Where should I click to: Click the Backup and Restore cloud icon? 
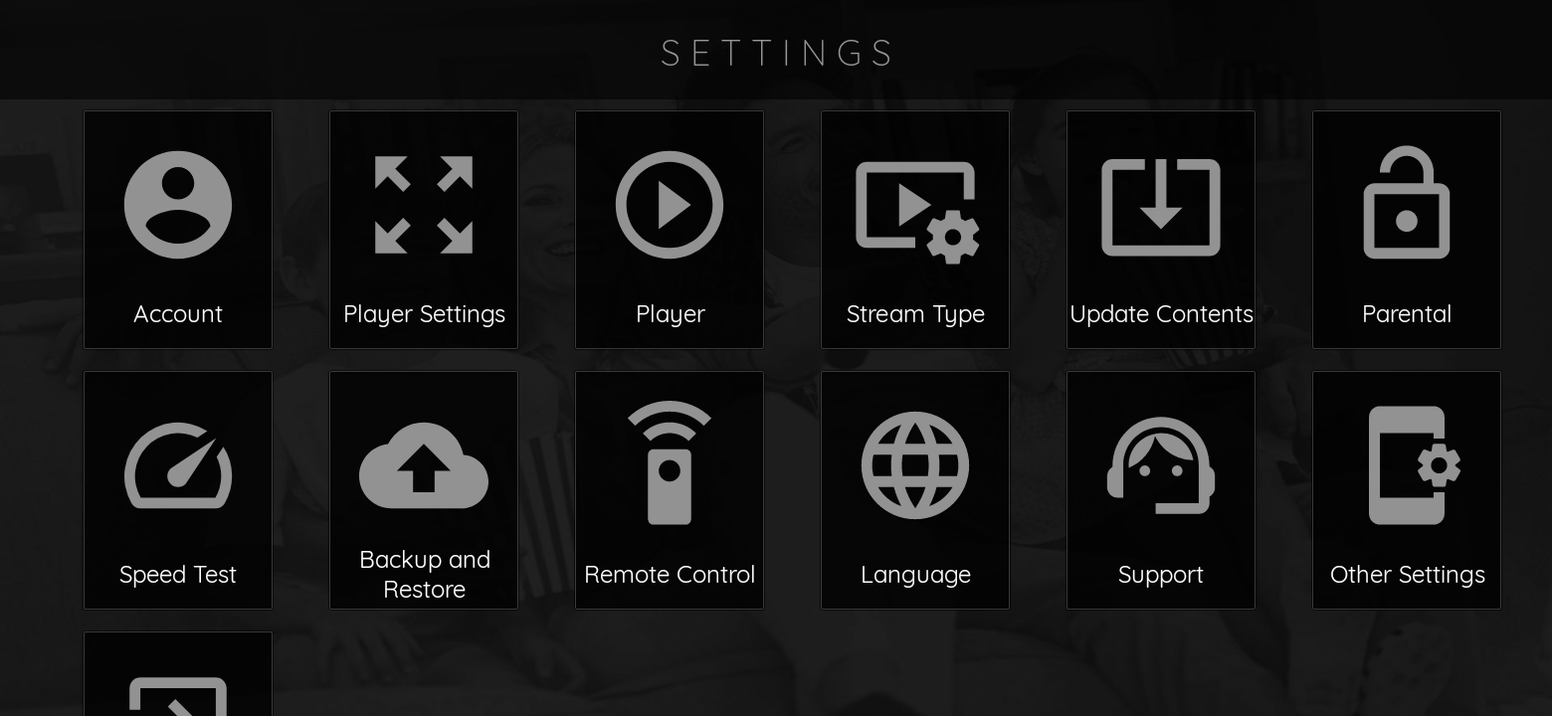[x=424, y=465]
